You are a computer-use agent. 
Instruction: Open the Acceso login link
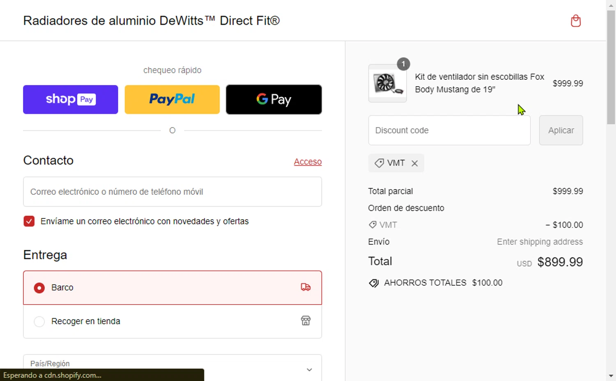point(308,162)
